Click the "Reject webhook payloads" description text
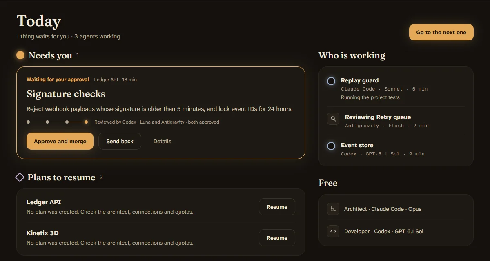This screenshot has height=261, width=490. point(160,109)
